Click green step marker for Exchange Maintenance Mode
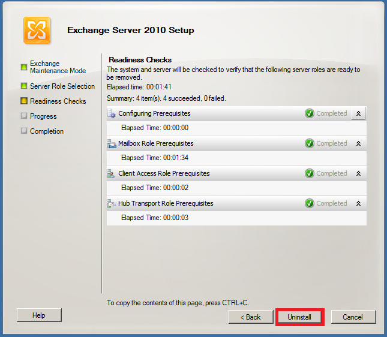 24,67
